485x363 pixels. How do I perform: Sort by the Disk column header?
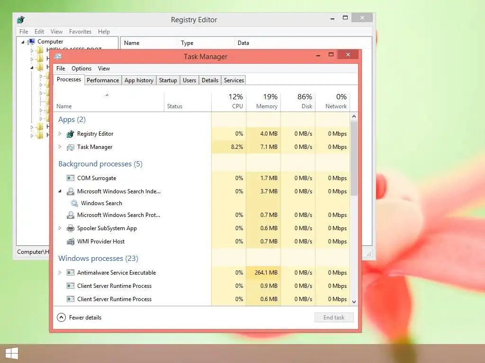(298, 102)
